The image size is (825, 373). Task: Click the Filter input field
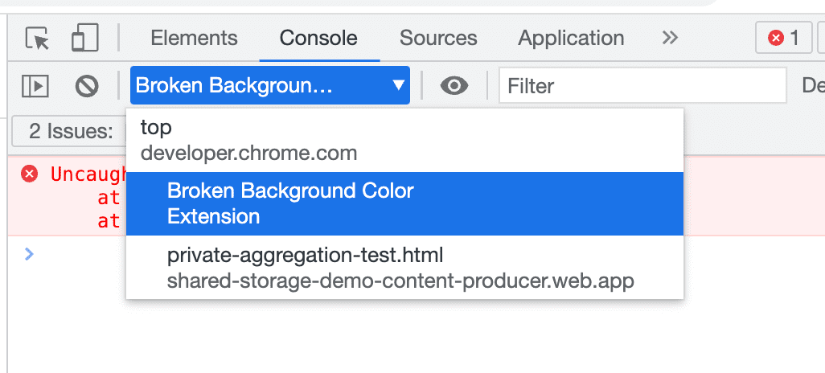pyautogui.click(x=642, y=86)
